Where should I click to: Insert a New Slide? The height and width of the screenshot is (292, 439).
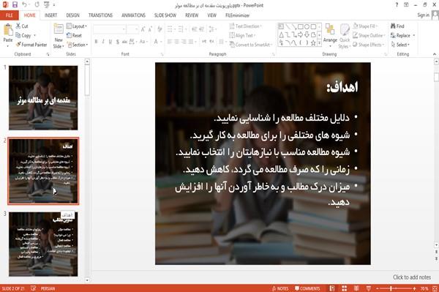click(59, 36)
